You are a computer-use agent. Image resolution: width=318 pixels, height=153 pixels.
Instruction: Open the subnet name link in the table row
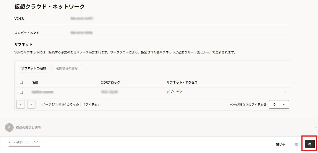pos(43,92)
